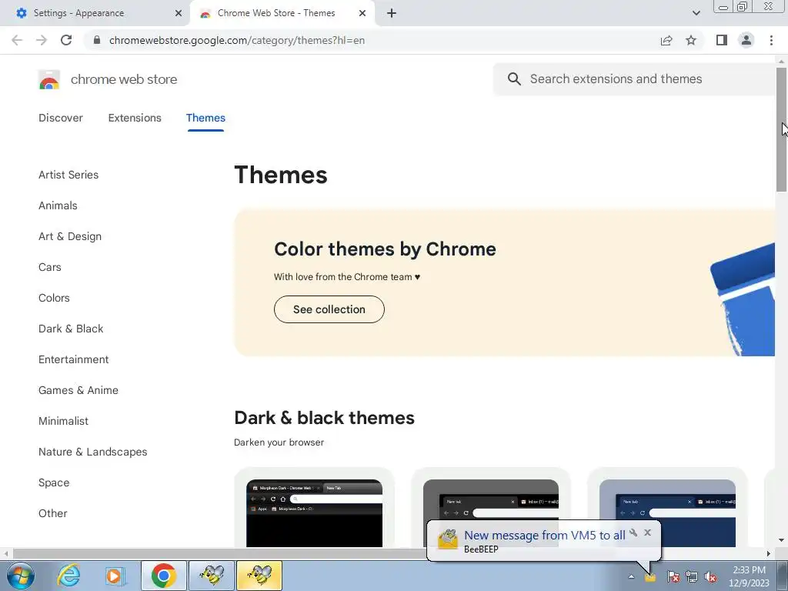Click the padlock site info icon
The image size is (788, 591).
97,40
